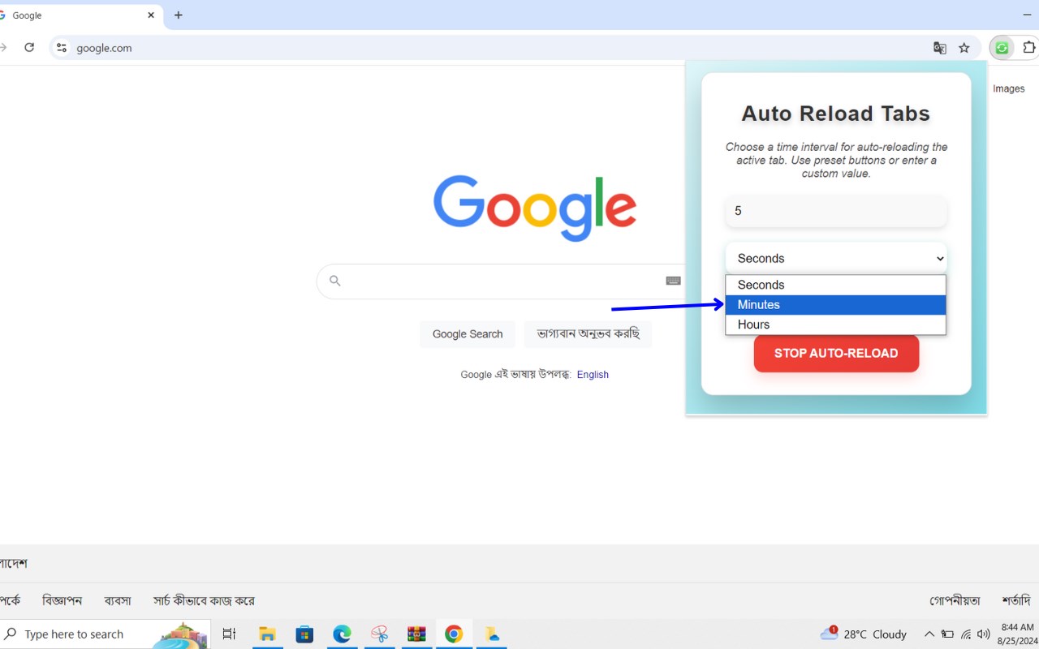Click the magnifier icon in Google search box
Viewport: 1039px width, 649px height.
334,281
